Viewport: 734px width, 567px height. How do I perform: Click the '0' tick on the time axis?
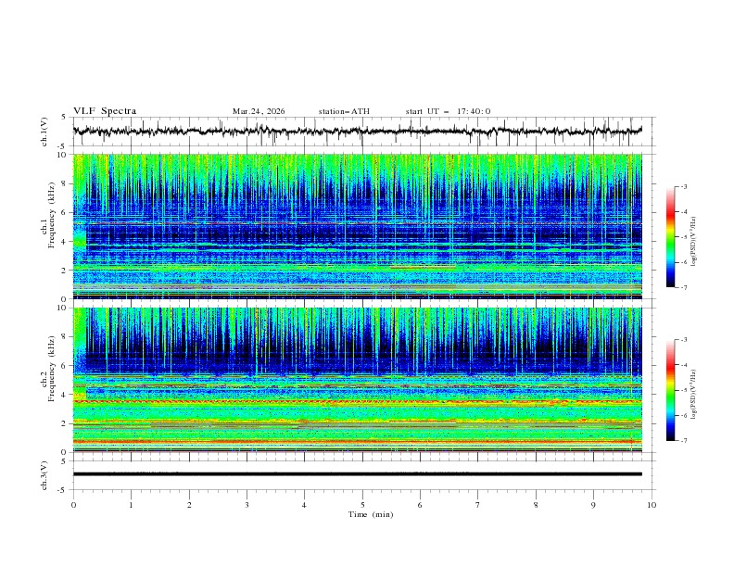pyautogui.click(x=73, y=505)
